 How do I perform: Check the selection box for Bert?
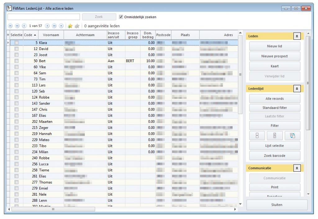pyautogui.click(x=16, y=61)
